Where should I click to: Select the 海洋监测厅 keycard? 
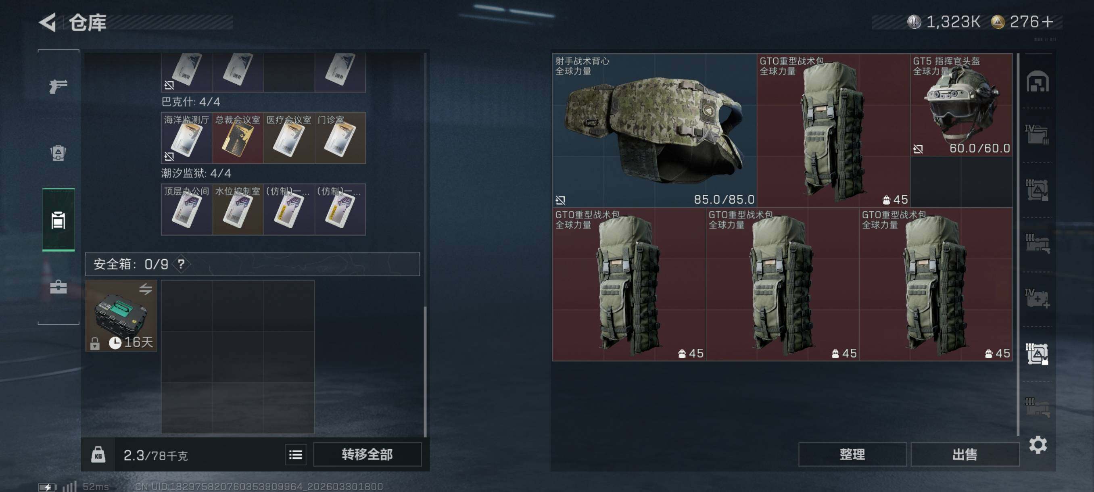[x=187, y=138]
